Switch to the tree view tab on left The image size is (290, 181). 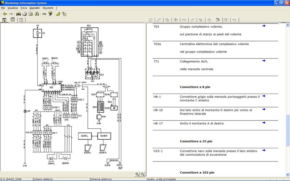(x=5, y=20)
